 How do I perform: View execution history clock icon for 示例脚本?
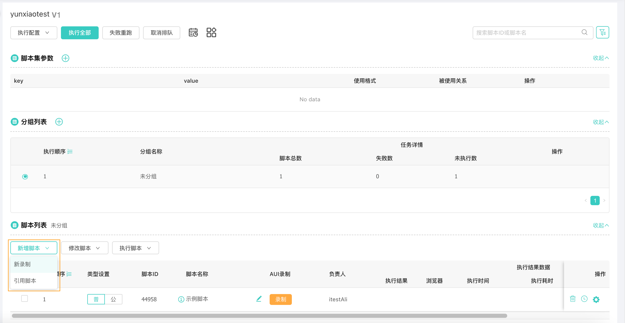[584, 299]
